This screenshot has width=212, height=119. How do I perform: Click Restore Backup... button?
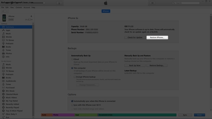click(157, 65)
